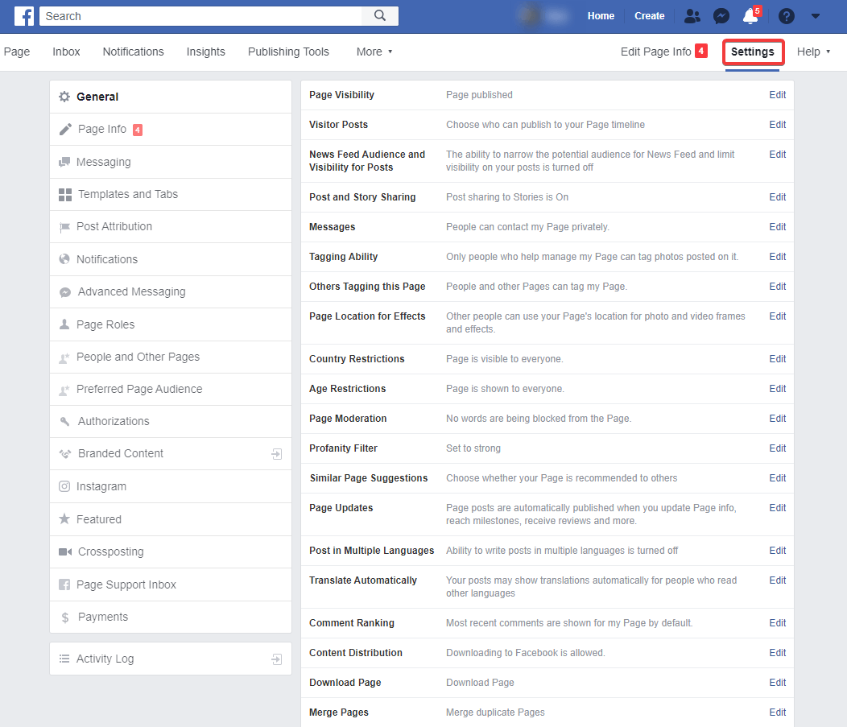The height and width of the screenshot is (727, 847).
Task: Click the Facebook logo
Action: click(23, 15)
